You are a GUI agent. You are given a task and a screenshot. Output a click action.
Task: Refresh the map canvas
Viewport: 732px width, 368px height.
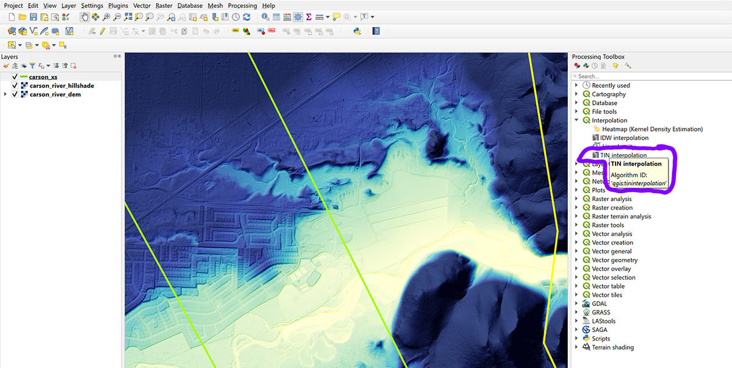(247, 16)
